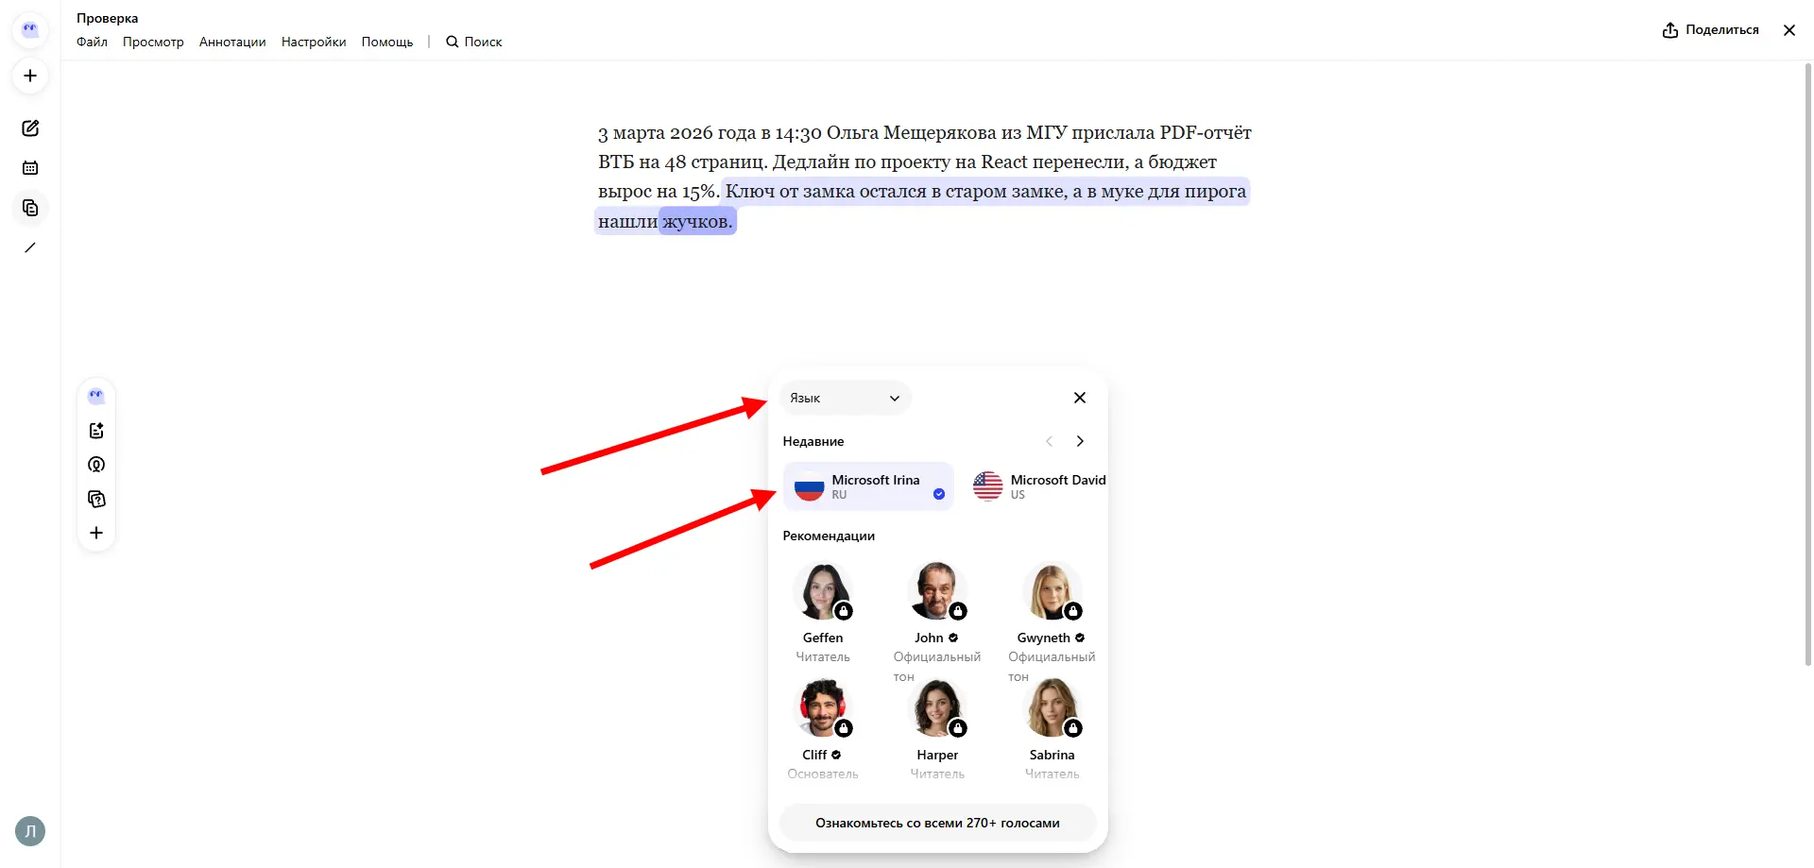Choose the Geffen voice avatar
Screen dimensions: 1814x868
823,591
